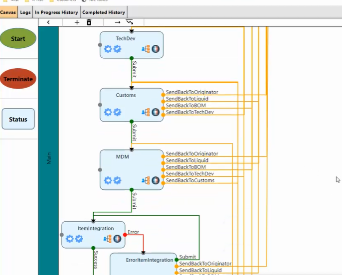Select the Status shape in palette
The height and width of the screenshot is (275, 342).
click(x=18, y=119)
